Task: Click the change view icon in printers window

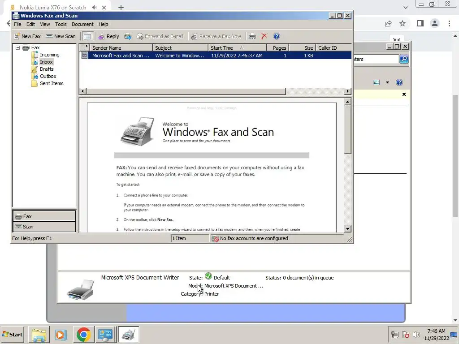Action: click(377, 82)
